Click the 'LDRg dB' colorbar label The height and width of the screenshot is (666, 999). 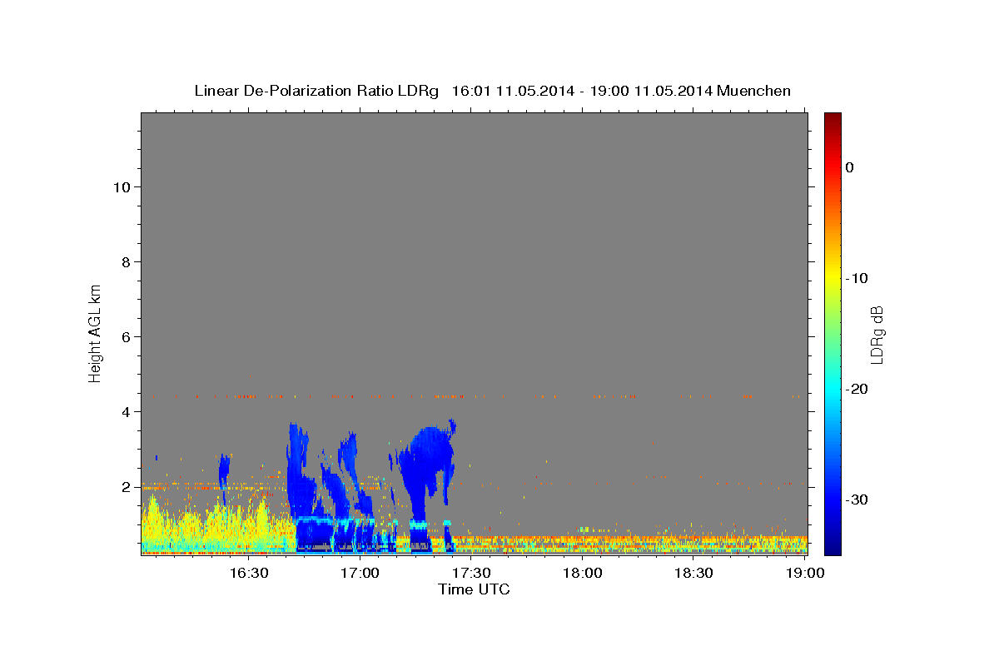click(x=876, y=334)
